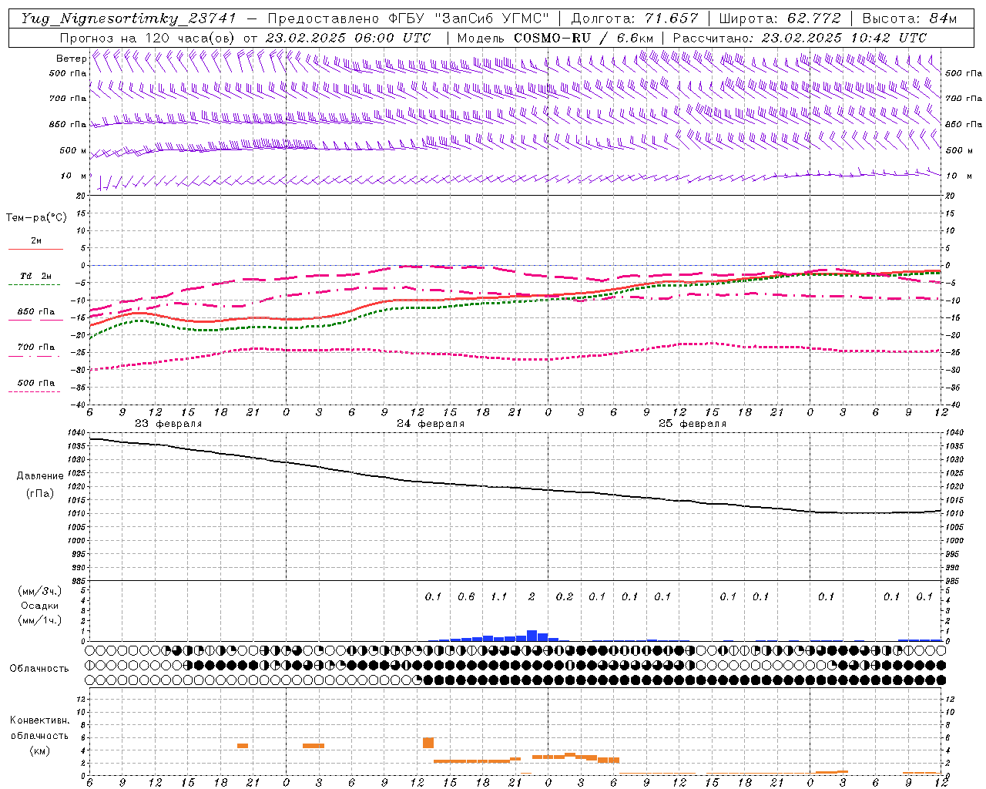Click the (мм/1ч.) precipitation unit label

click(x=40, y=620)
